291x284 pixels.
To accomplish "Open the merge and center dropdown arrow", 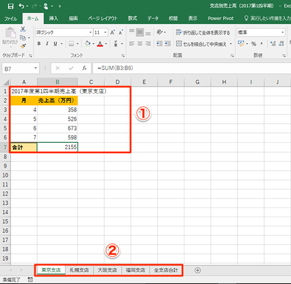I will [231, 44].
